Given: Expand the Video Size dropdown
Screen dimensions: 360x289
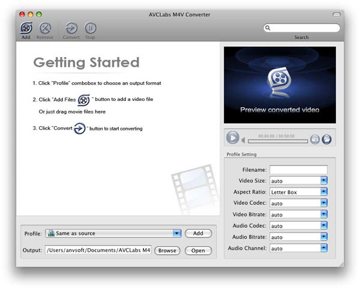Looking at the screenshot, I should pos(324,180).
